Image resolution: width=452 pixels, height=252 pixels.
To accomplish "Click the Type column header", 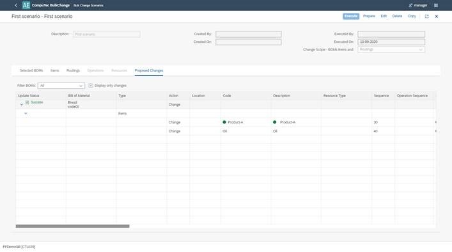I will [141, 96].
